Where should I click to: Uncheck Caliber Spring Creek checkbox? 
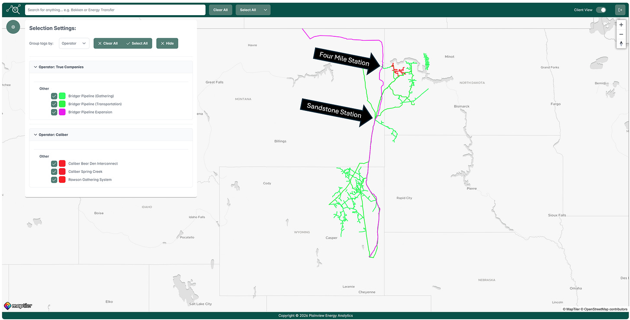point(54,171)
